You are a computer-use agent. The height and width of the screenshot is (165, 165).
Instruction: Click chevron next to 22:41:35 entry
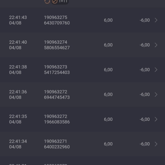coord(156,119)
